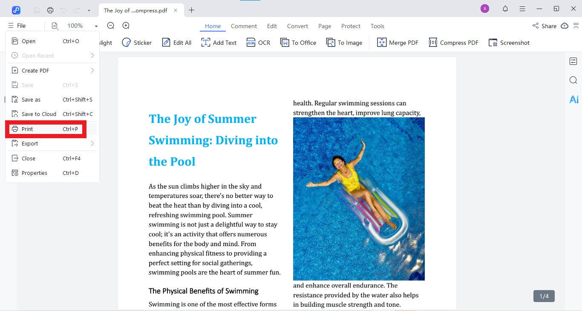Click the redo arrow icon
The width and height of the screenshot is (582, 311).
[x=77, y=10]
